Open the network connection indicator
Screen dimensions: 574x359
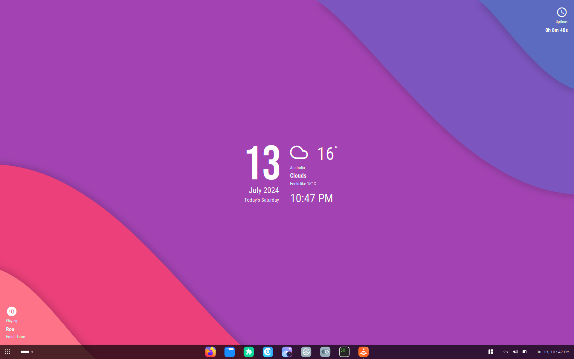click(x=506, y=352)
